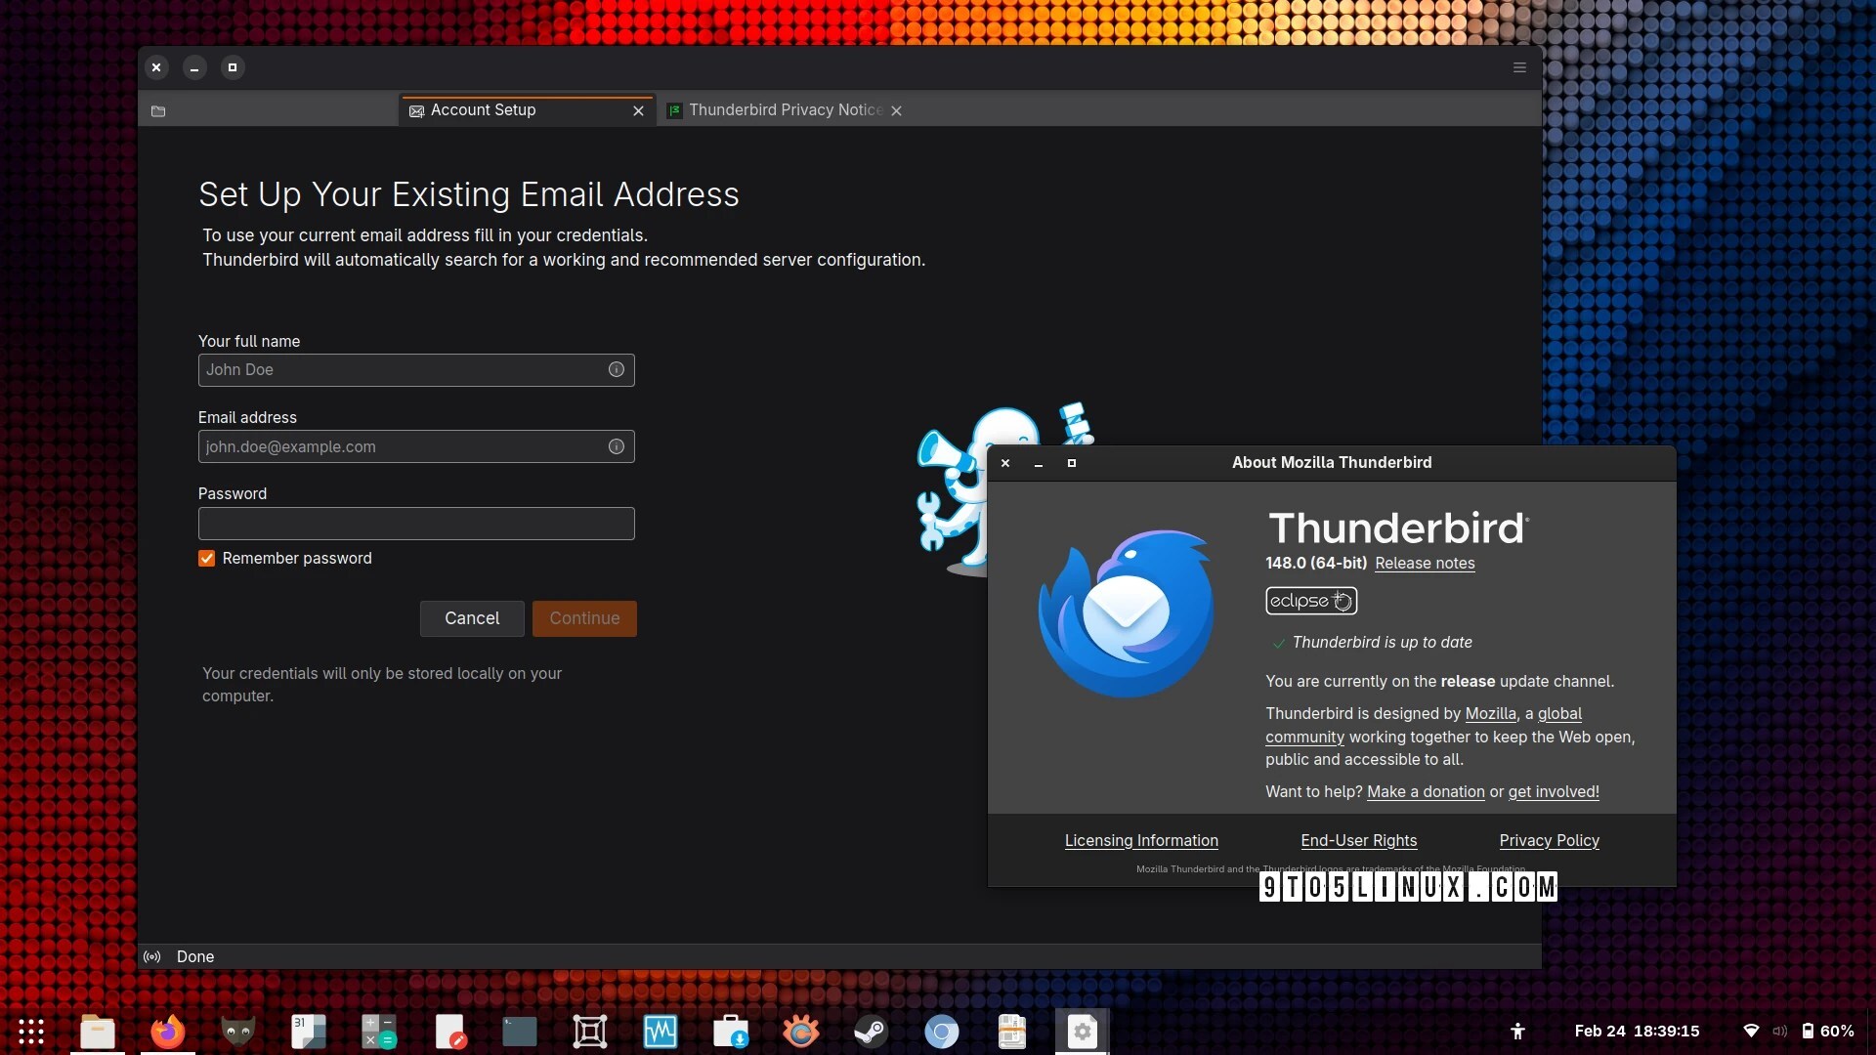The height and width of the screenshot is (1055, 1876).
Task: Click the Cancel button
Action: 472,618
